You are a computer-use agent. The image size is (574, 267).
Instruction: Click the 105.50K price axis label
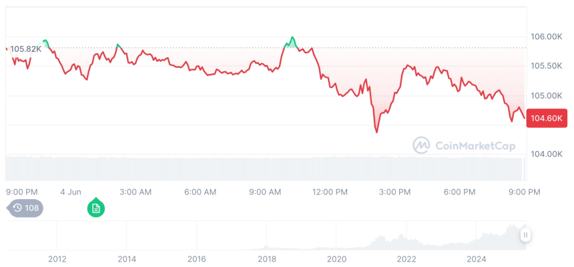pyautogui.click(x=545, y=66)
